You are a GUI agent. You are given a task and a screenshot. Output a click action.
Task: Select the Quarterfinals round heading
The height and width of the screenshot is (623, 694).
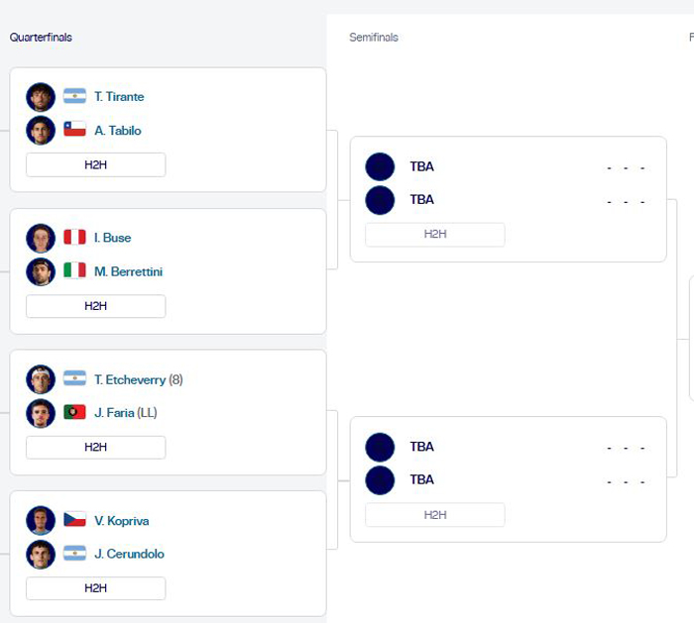pyautogui.click(x=41, y=38)
